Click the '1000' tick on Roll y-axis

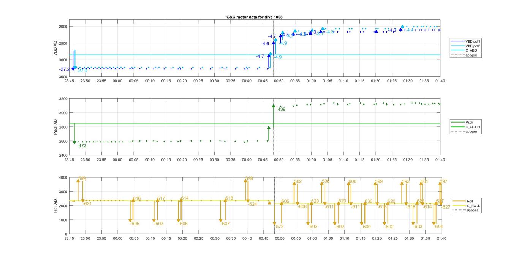point(63,220)
